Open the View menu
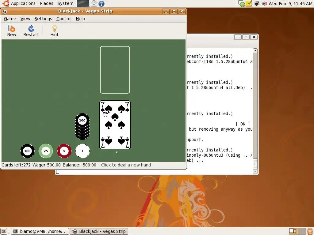 [x=25, y=19]
